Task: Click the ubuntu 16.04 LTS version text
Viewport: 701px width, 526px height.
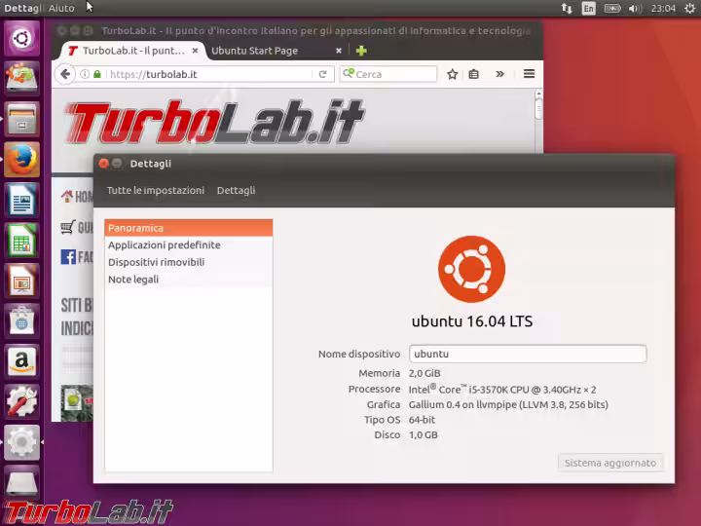Action: coord(472,321)
